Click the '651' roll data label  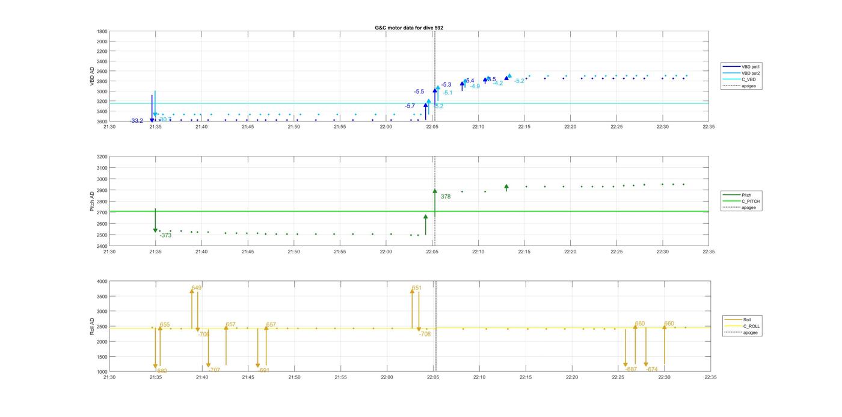[x=417, y=288]
